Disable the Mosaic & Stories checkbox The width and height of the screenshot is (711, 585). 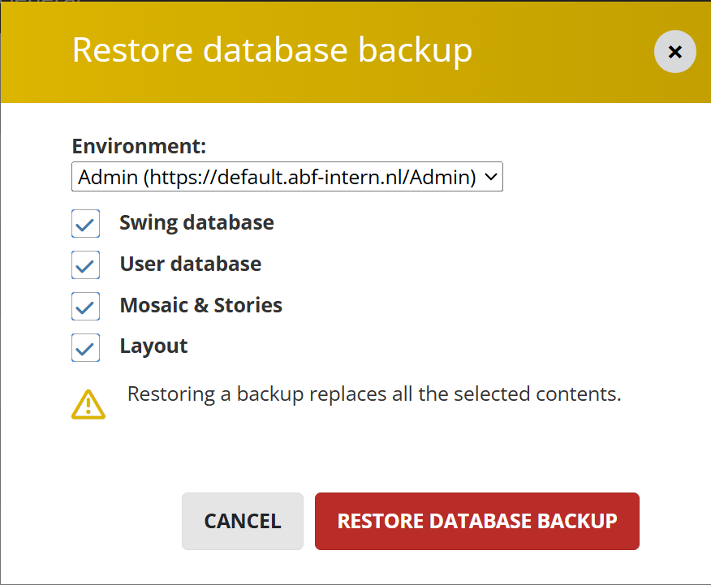[86, 306]
